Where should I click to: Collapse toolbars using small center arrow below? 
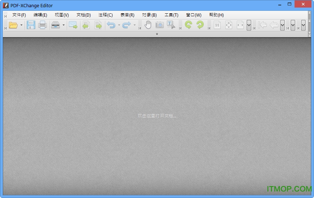(x=157, y=34)
